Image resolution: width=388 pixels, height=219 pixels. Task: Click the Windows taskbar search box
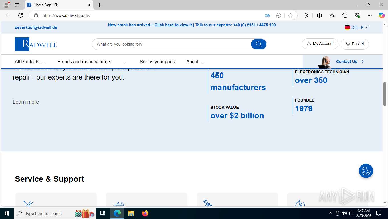(x=55, y=213)
